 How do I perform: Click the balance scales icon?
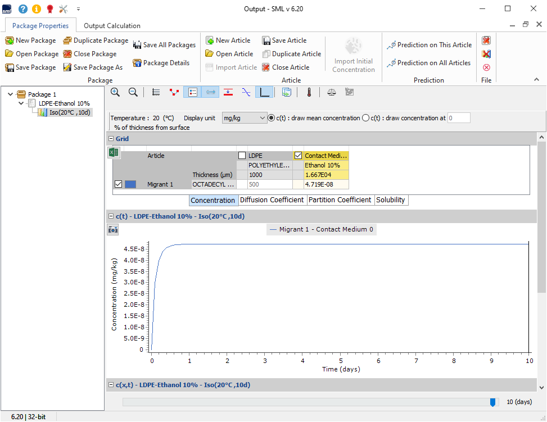(332, 92)
